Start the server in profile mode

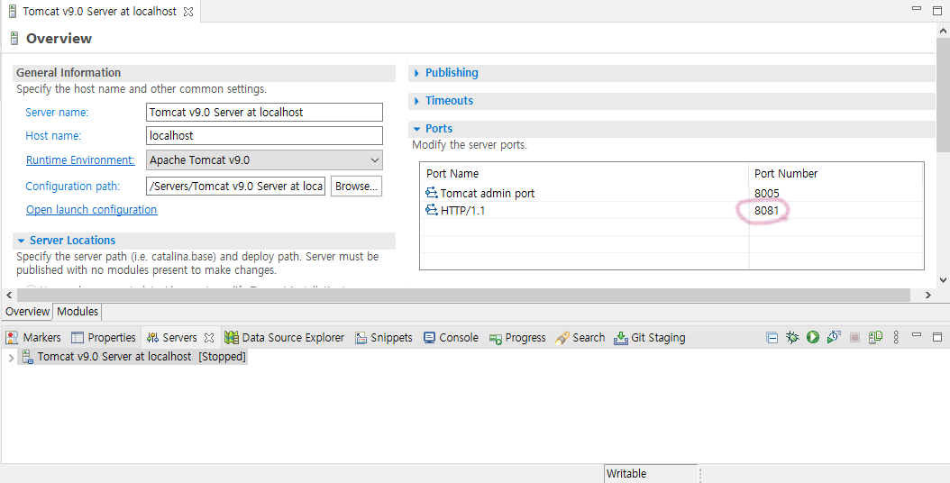834,338
